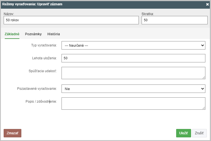
Task: Focus the Skratka input field
Action: click(x=174, y=20)
